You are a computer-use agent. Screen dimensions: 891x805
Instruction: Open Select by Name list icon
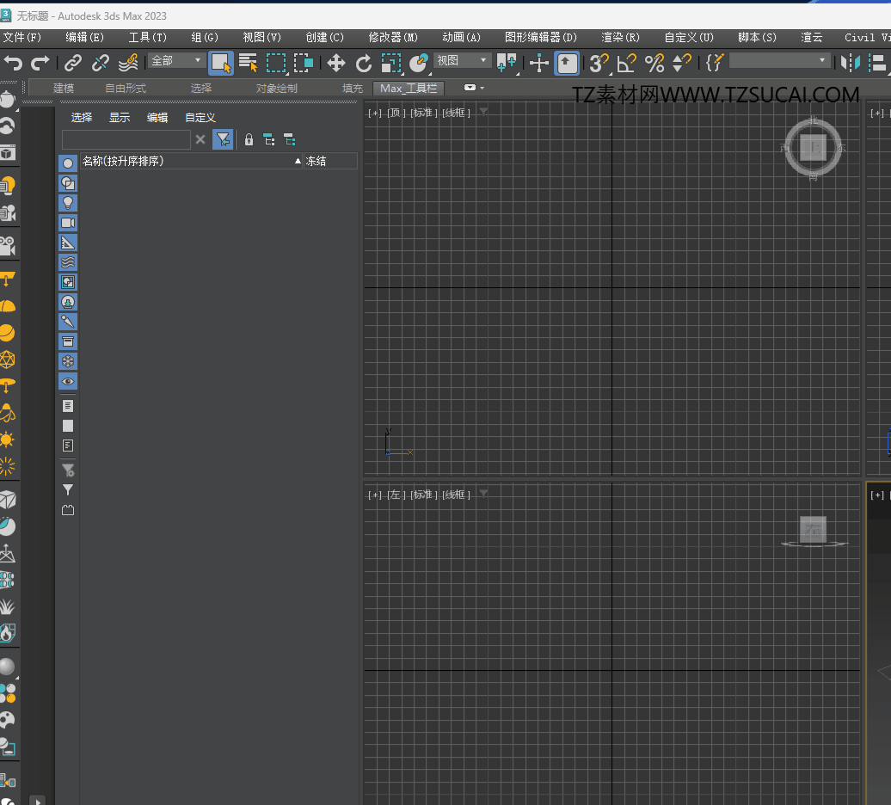pyautogui.click(x=249, y=62)
